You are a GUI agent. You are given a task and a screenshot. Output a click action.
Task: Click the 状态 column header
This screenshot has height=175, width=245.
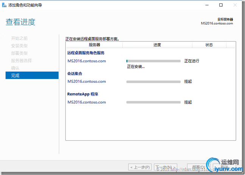(x=209, y=45)
